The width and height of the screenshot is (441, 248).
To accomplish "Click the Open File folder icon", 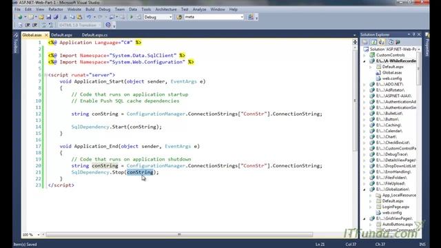I will coord(41,17).
